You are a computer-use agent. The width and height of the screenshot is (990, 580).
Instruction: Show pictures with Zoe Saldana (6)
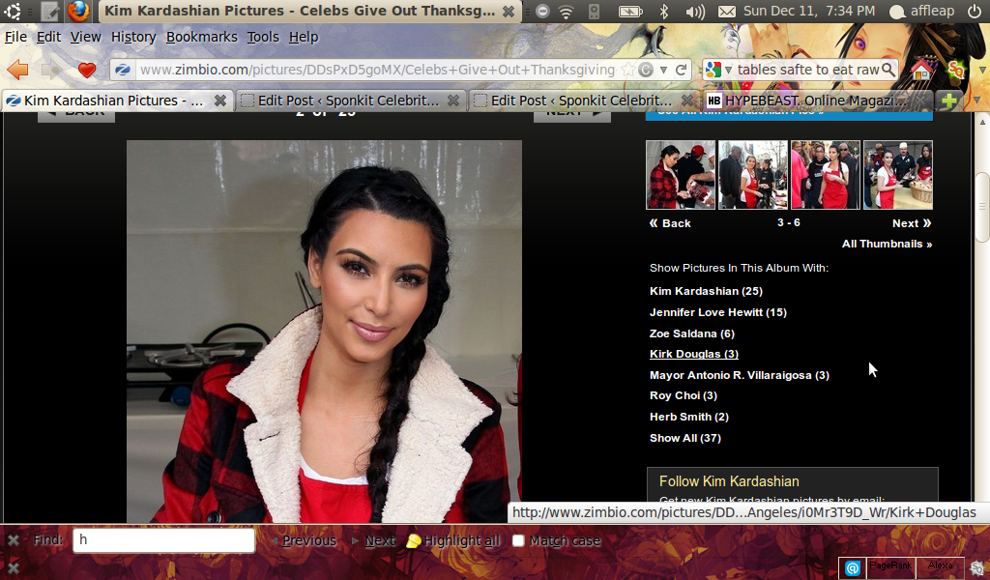tap(692, 333)
